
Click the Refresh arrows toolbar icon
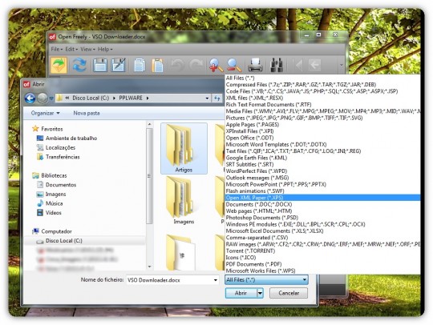[x=79, y=66]
